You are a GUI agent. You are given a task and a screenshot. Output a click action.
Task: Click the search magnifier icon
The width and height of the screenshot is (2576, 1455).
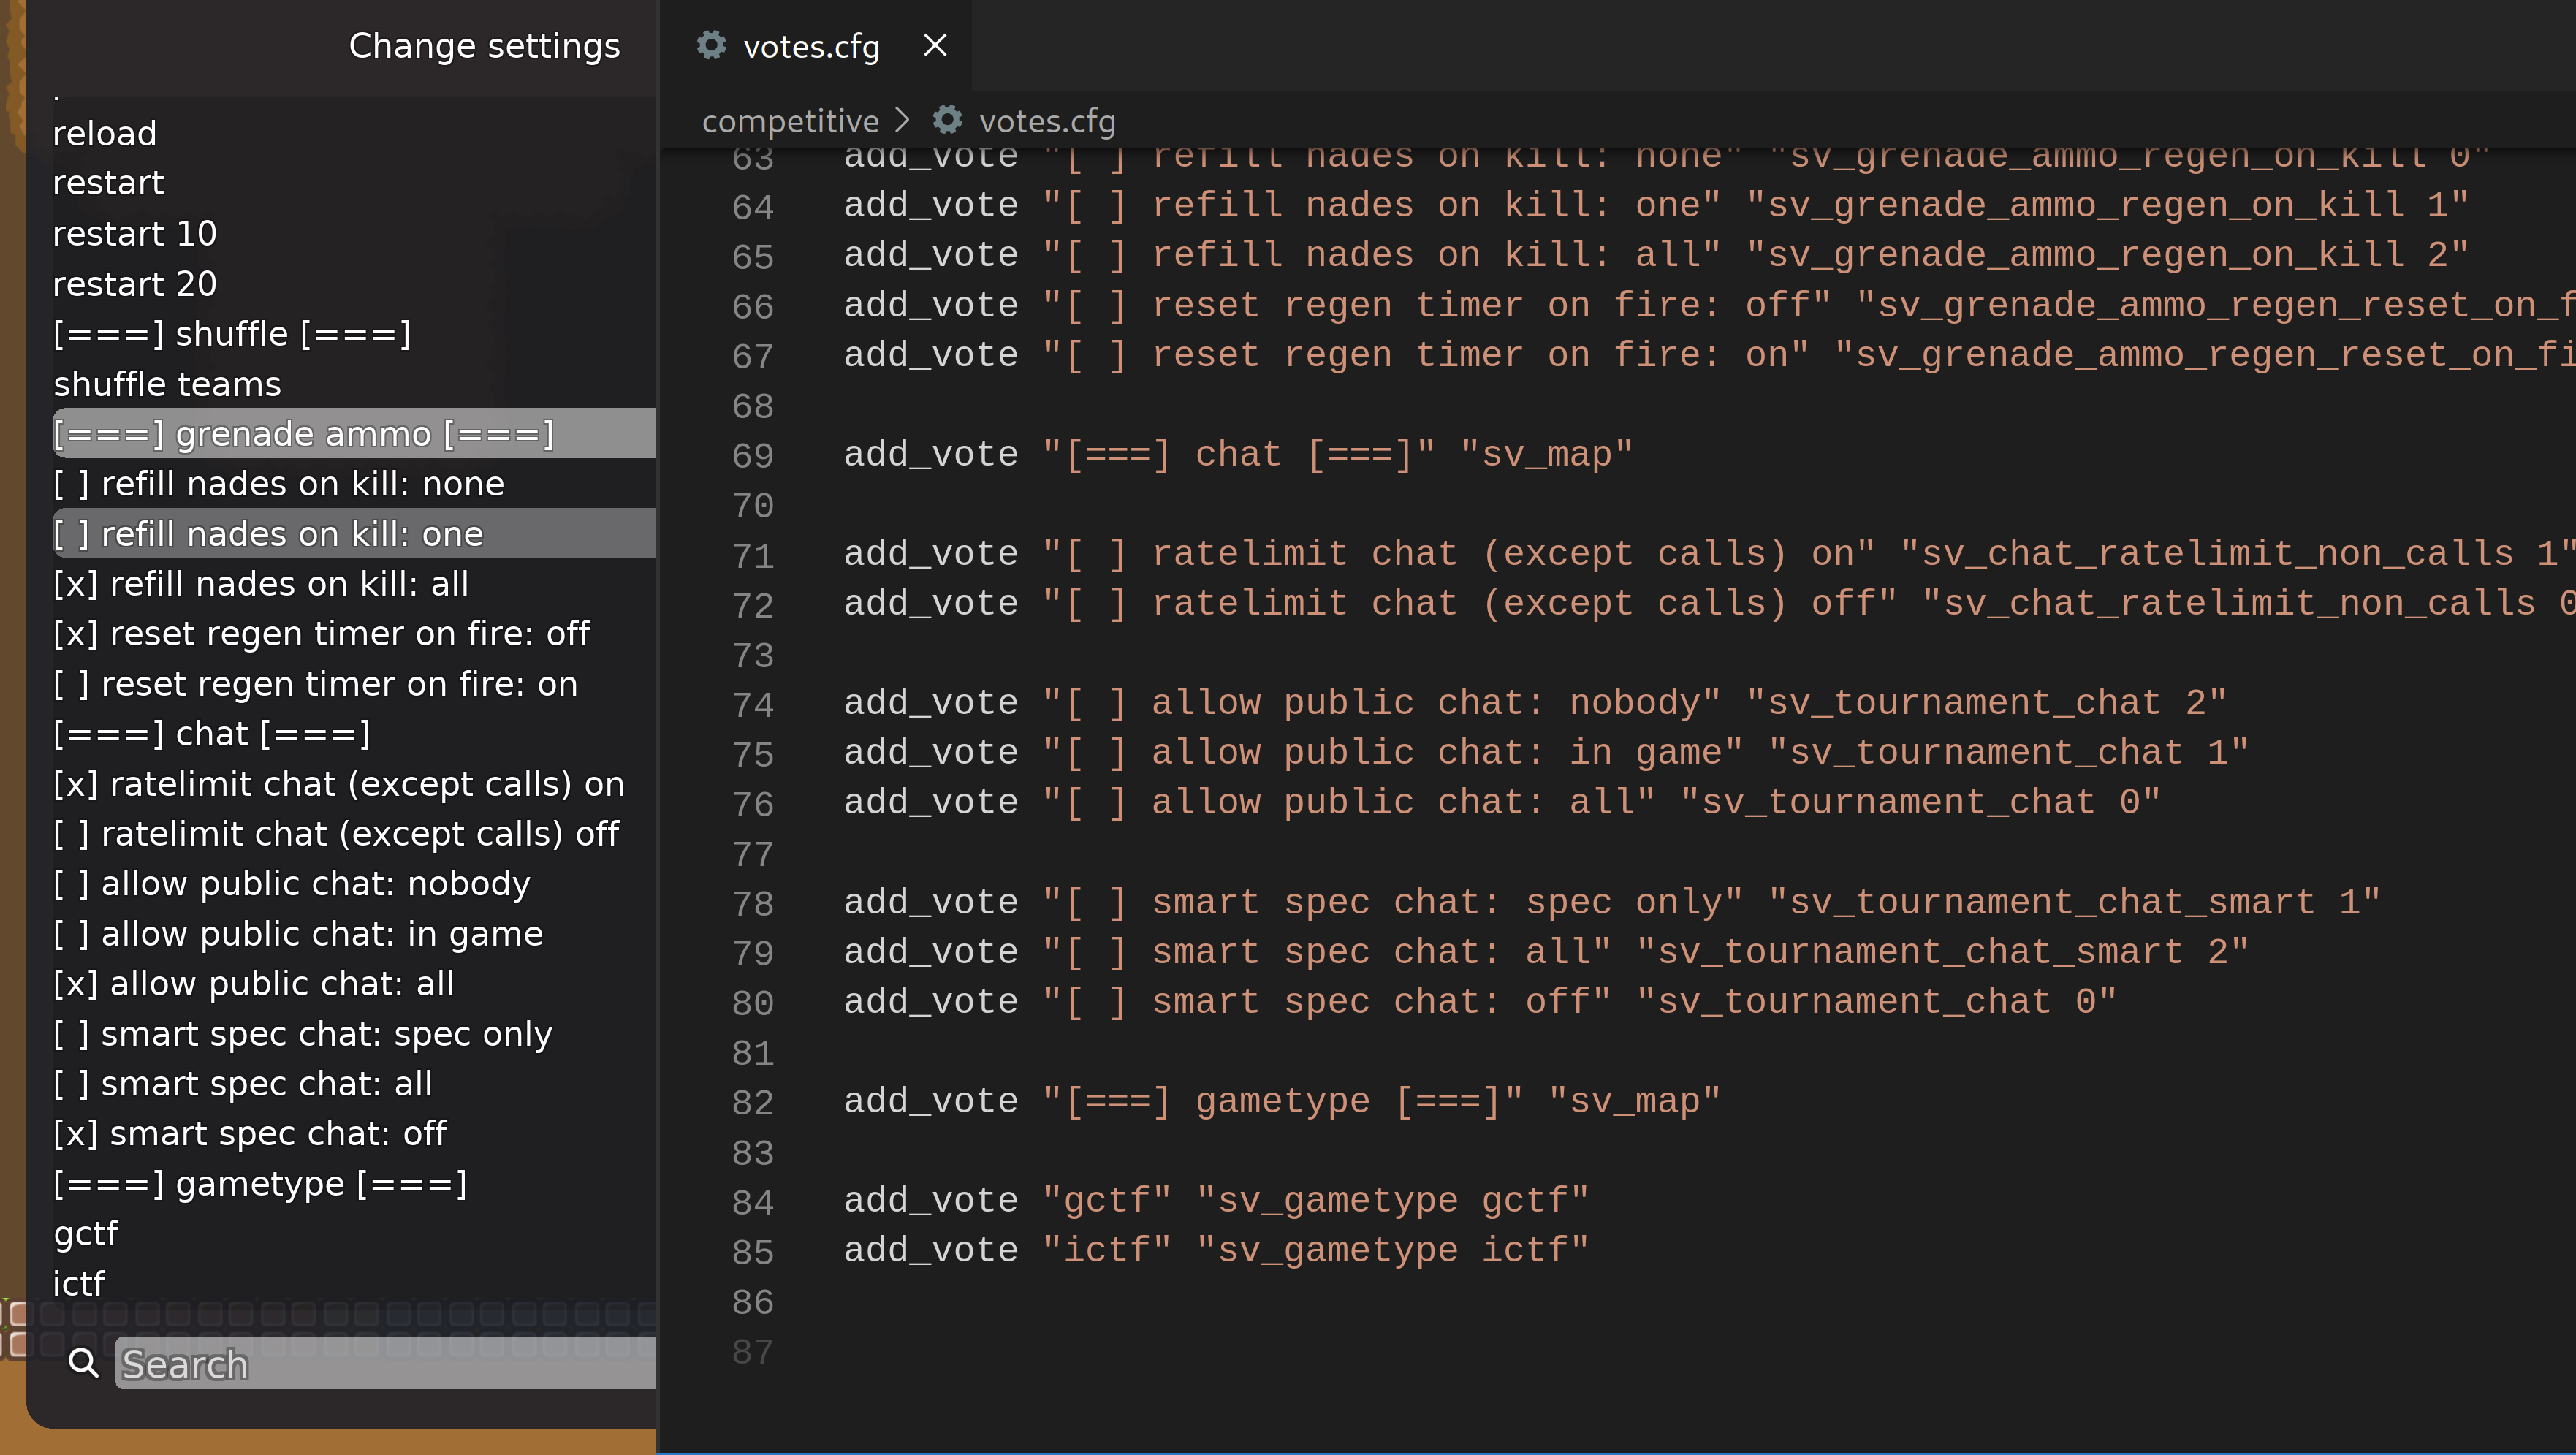click(x=83, y=1363)
